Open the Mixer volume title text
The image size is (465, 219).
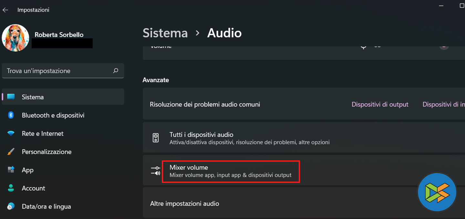[x=189, y=167]
